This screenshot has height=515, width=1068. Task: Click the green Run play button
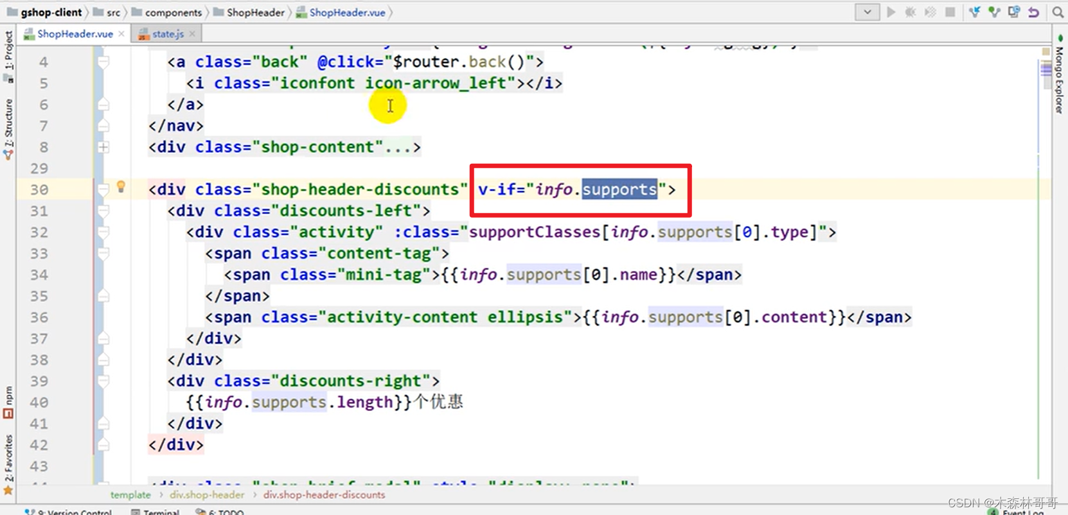coord(891,12)
